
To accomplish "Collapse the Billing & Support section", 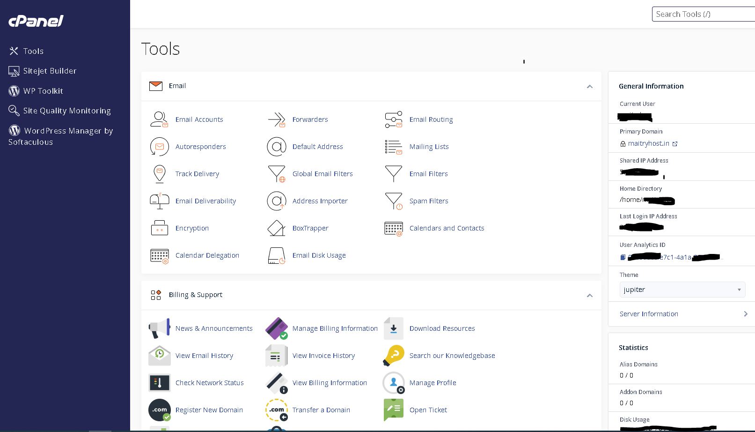I will click(x=589, y=295).
